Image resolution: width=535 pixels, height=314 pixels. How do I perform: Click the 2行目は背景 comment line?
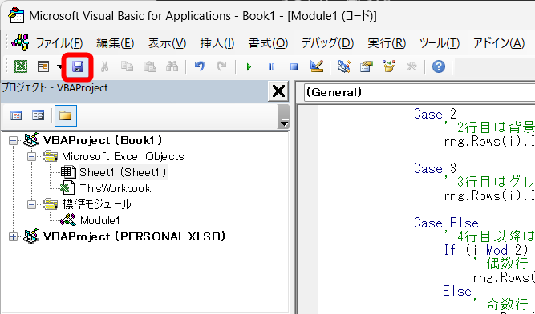pos(489,127)
